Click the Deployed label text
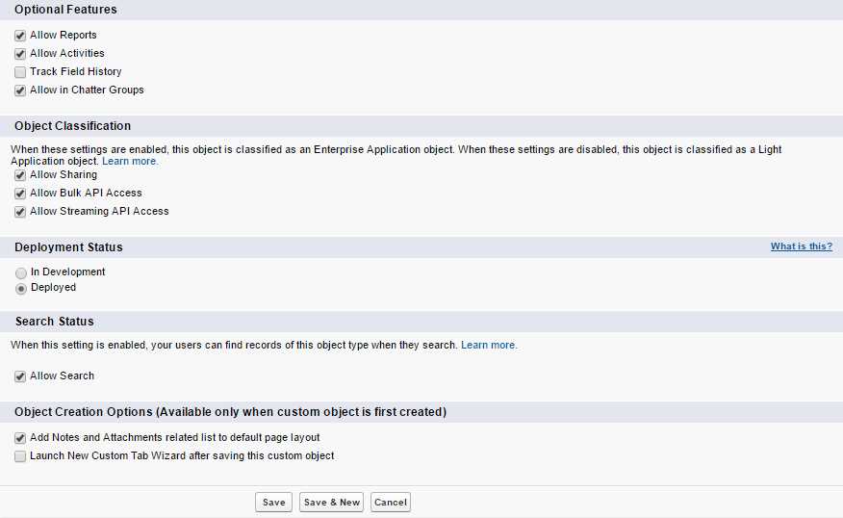 [53, 287]
